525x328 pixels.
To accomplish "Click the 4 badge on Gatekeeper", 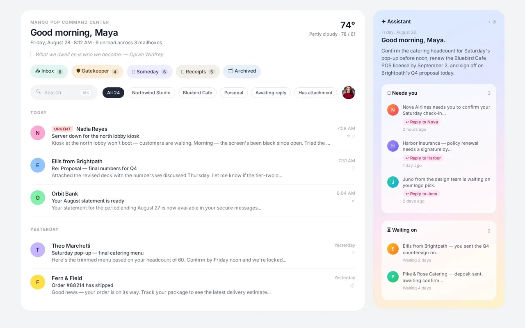I will (x=115, y=72).
